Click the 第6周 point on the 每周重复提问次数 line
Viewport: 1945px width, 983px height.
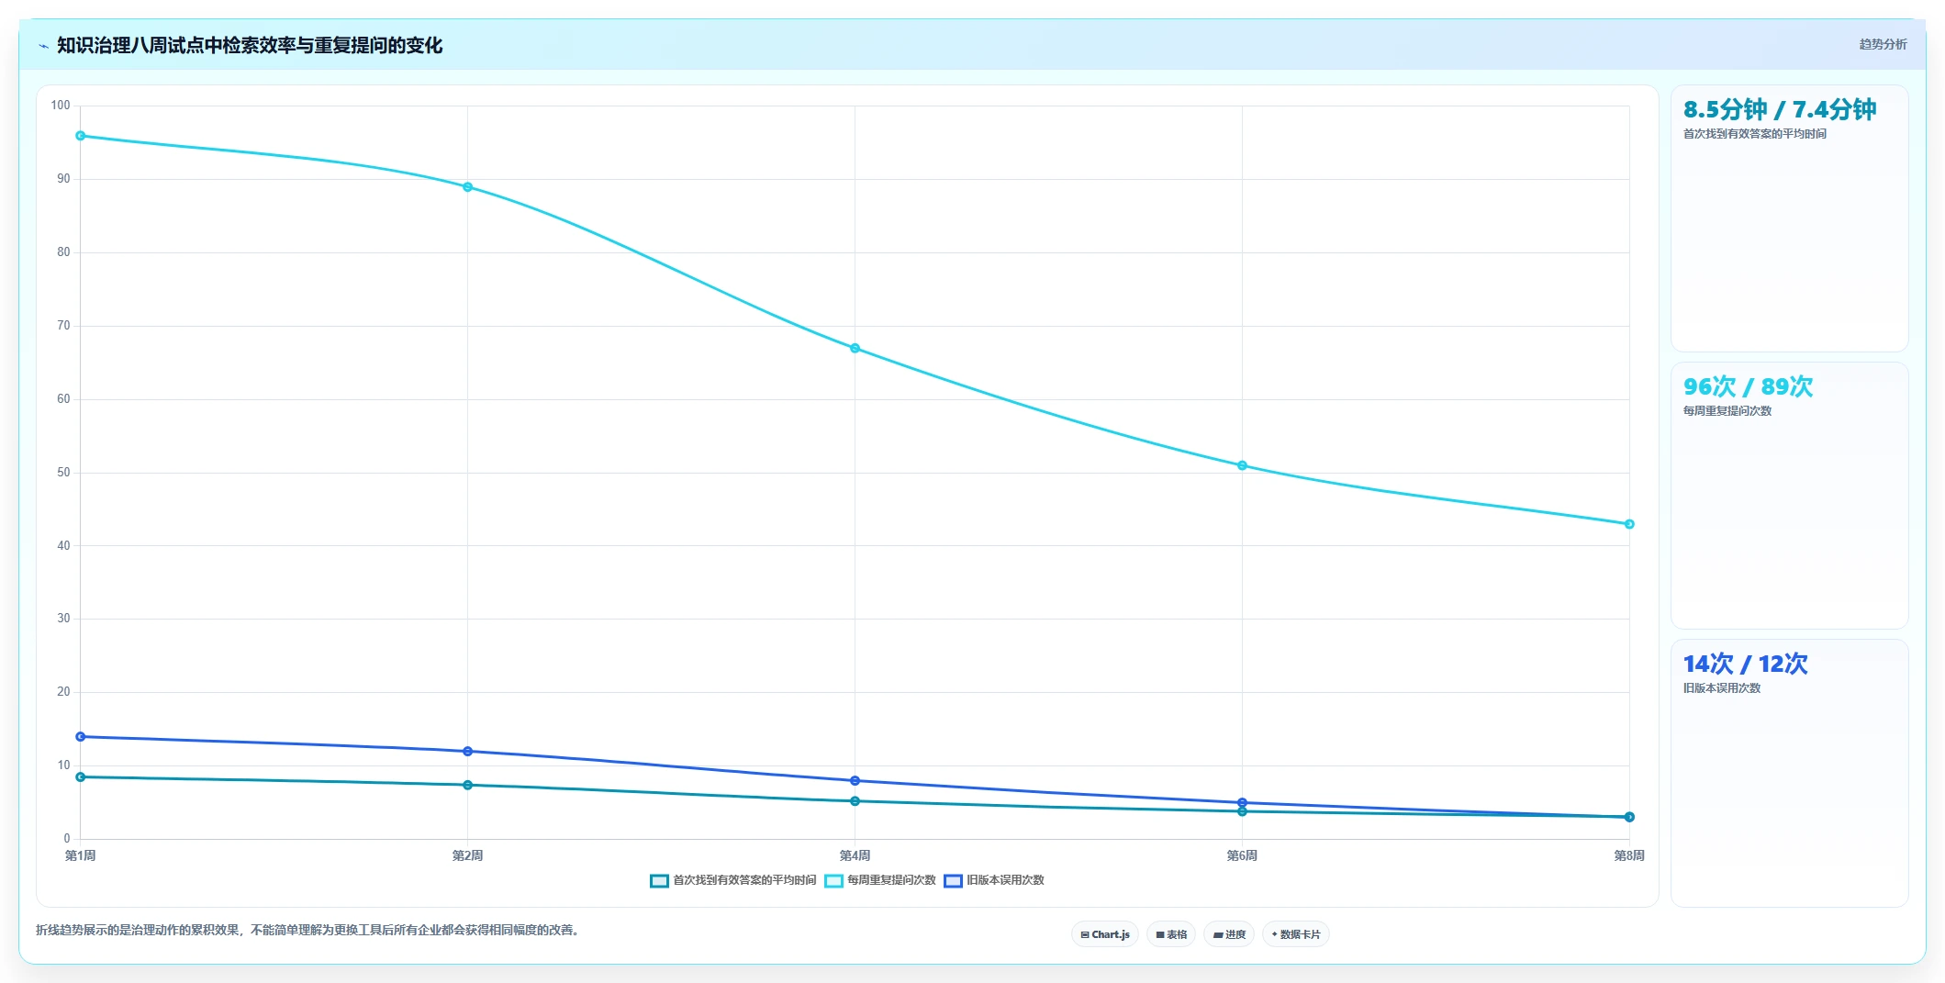(1243, 466)
